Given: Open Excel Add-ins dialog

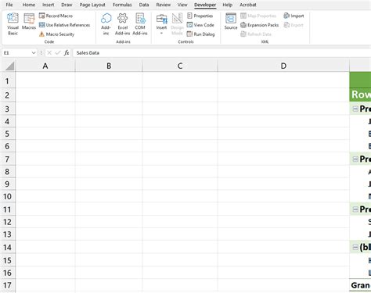Looking at the screenshot, I should tap(122, 24).
